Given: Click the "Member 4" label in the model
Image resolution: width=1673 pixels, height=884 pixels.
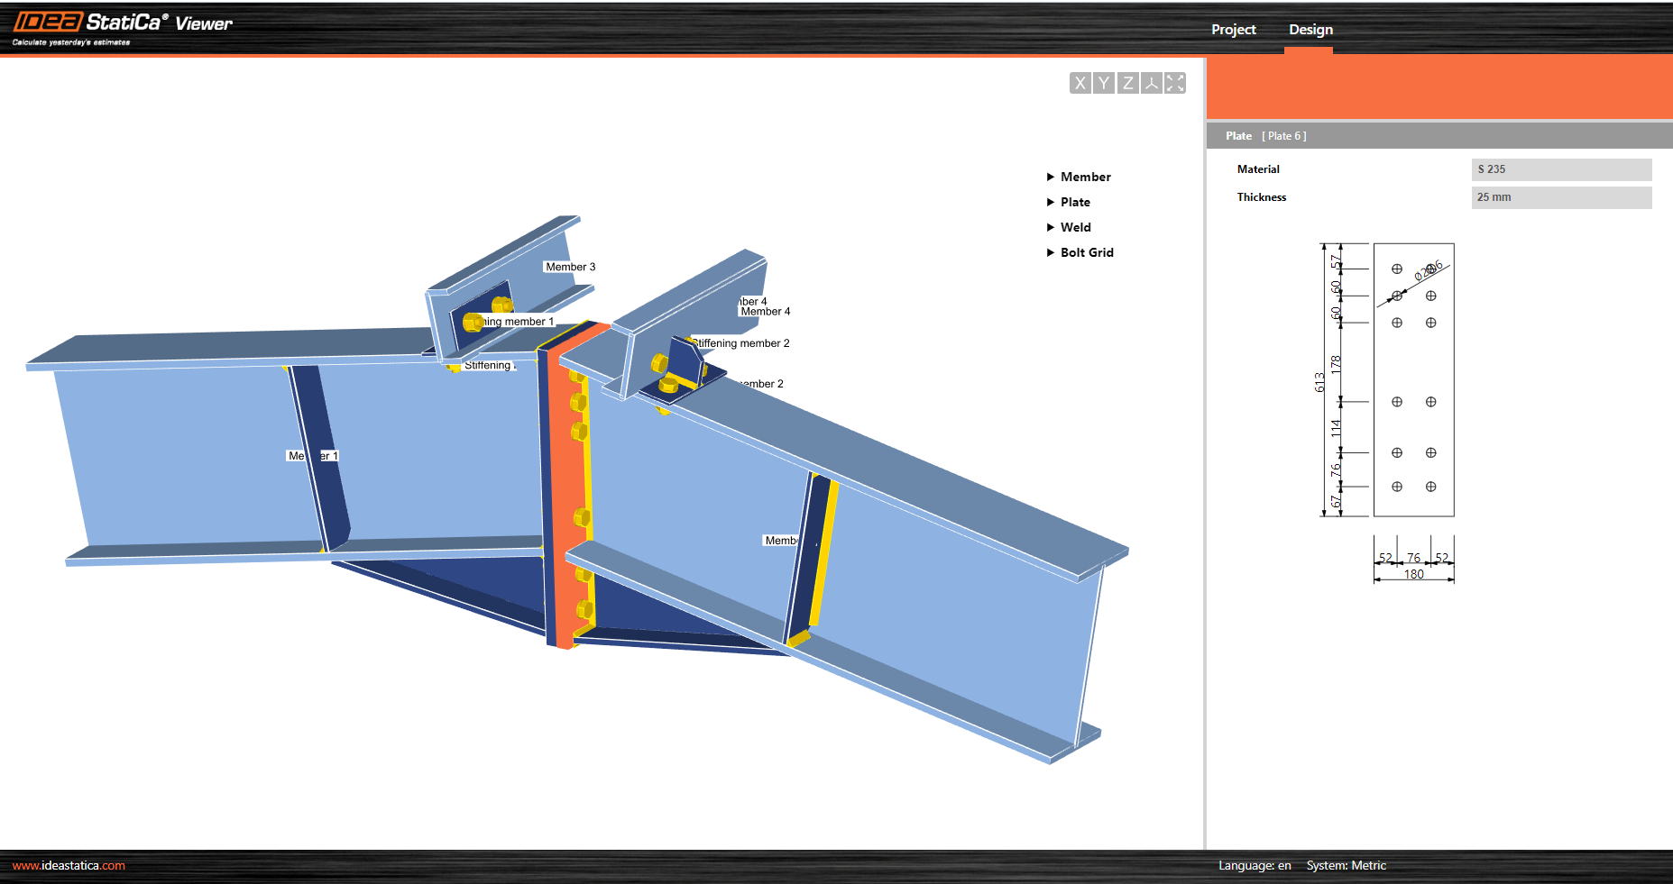Looking at the screenshot, I should [x=766, y=312].
